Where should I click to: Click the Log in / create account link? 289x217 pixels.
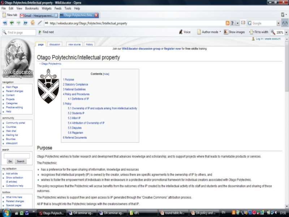pos(268,39)
